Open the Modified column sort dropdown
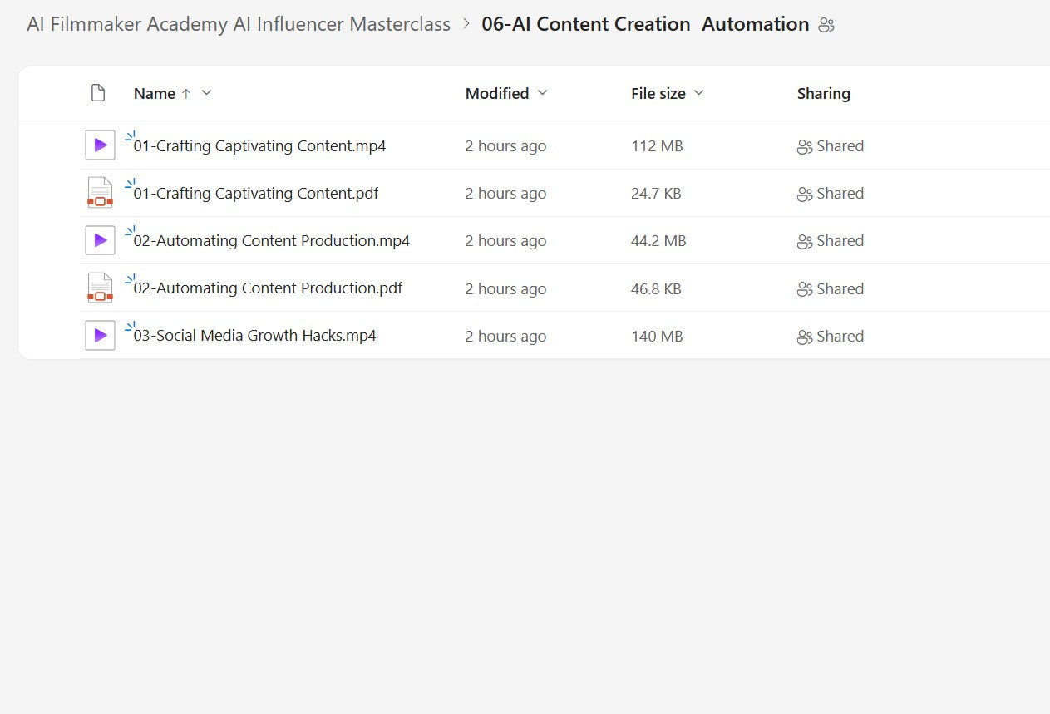 coord(543,93)
